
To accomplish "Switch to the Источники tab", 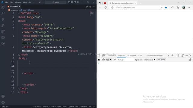I will click(x=131, y=55).
